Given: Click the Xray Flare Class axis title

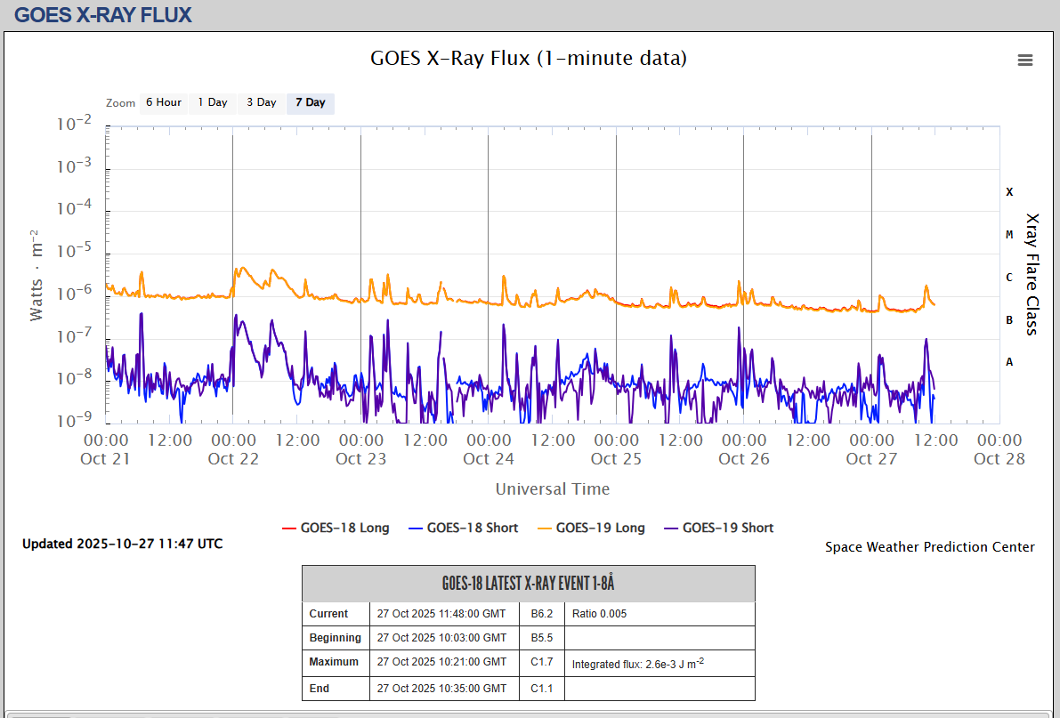Looking at the screenshot, I should coord(1032,274).
